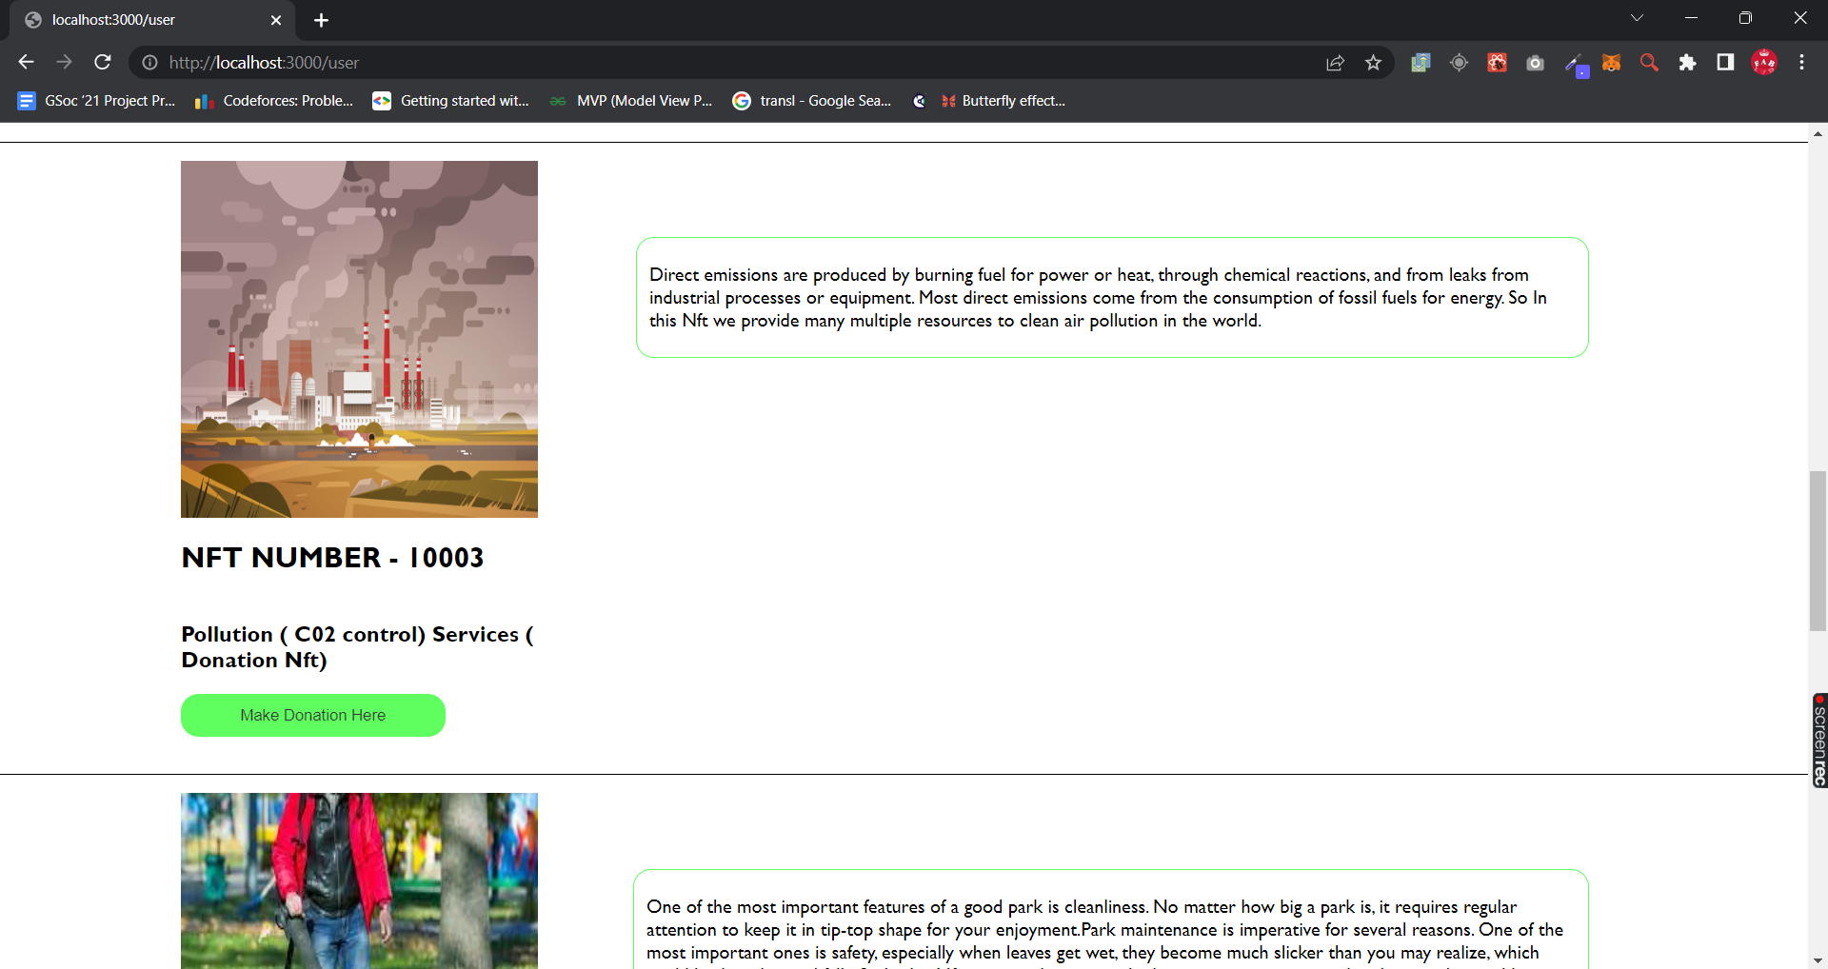
Task: Open the Codeforces Problems bookmark
Action: [x=274, y=101]
